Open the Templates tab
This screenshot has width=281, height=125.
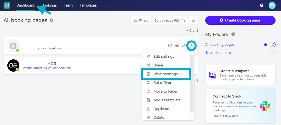(88, 5)
